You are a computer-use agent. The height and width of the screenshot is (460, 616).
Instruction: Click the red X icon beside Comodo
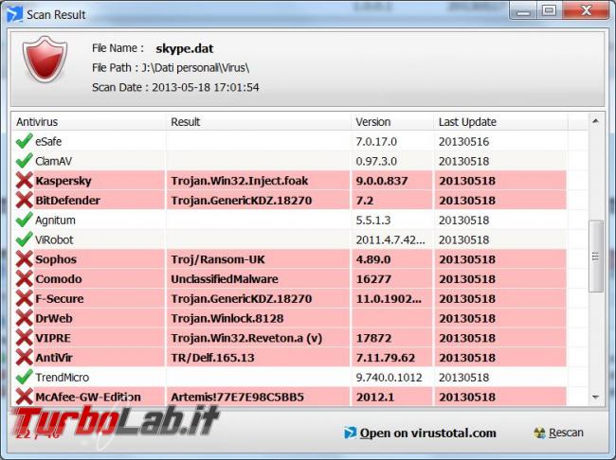click(x=24, y=278)
